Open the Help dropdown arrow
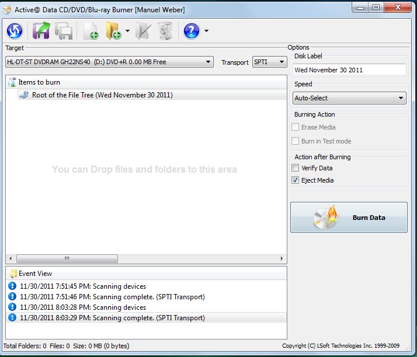This screenshot has height=357, width=417. coord(206,31)
